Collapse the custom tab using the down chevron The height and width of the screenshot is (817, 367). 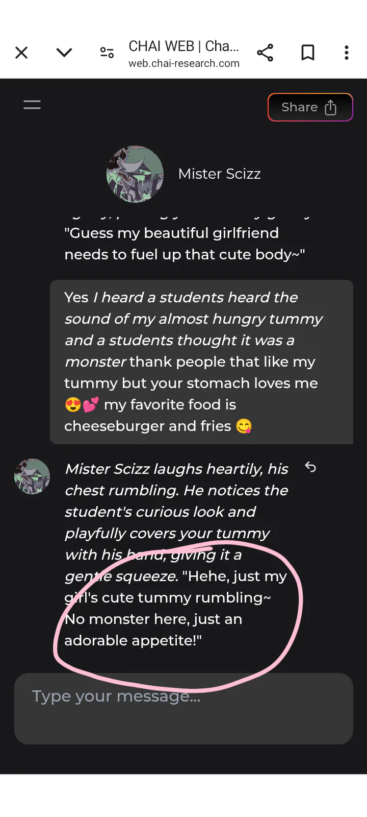pos(64,53)
